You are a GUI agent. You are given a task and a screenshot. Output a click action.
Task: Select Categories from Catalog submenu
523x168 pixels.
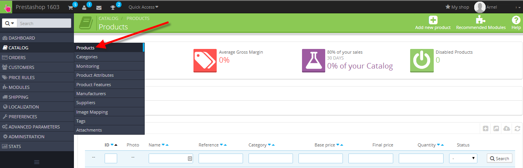click(87, 57)
